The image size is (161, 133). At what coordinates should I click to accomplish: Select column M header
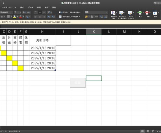tap(124, 32)
